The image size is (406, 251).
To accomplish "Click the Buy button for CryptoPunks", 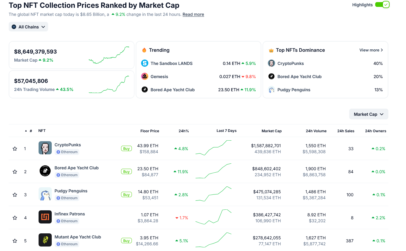I will coord(126,148).
